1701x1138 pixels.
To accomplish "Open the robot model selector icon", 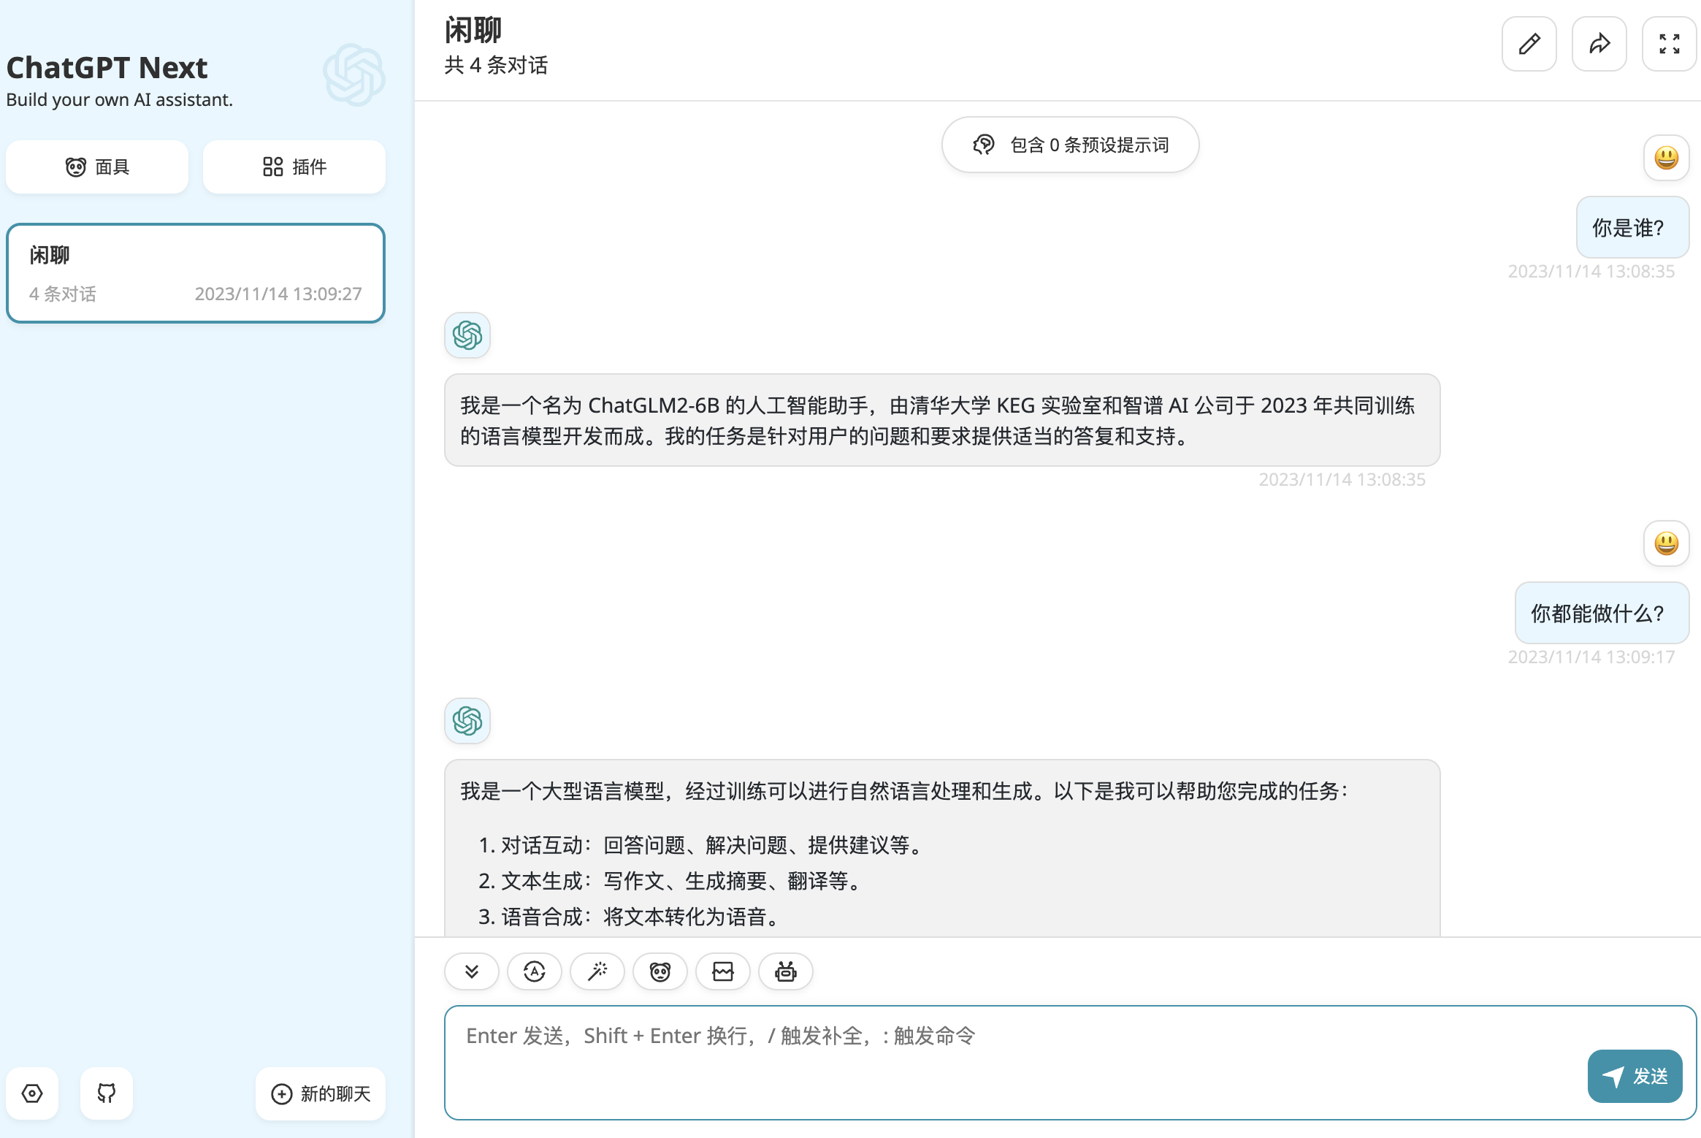I will pos(786,971).
